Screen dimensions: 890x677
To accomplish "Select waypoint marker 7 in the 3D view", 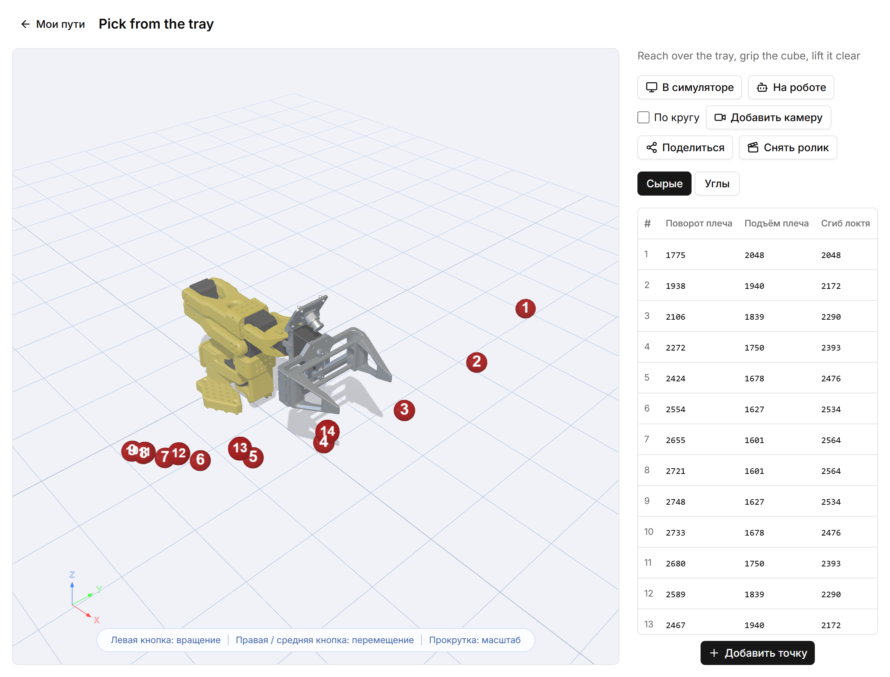I will click(x=163, y=457).
